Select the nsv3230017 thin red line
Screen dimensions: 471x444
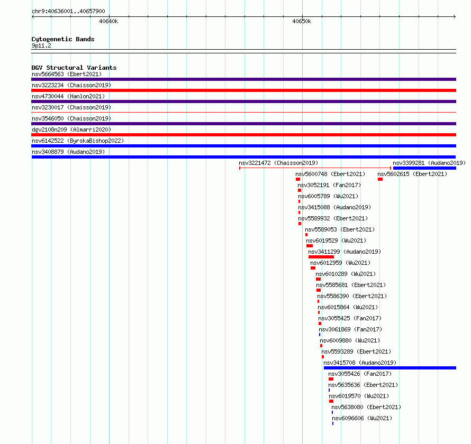(243, 112)
